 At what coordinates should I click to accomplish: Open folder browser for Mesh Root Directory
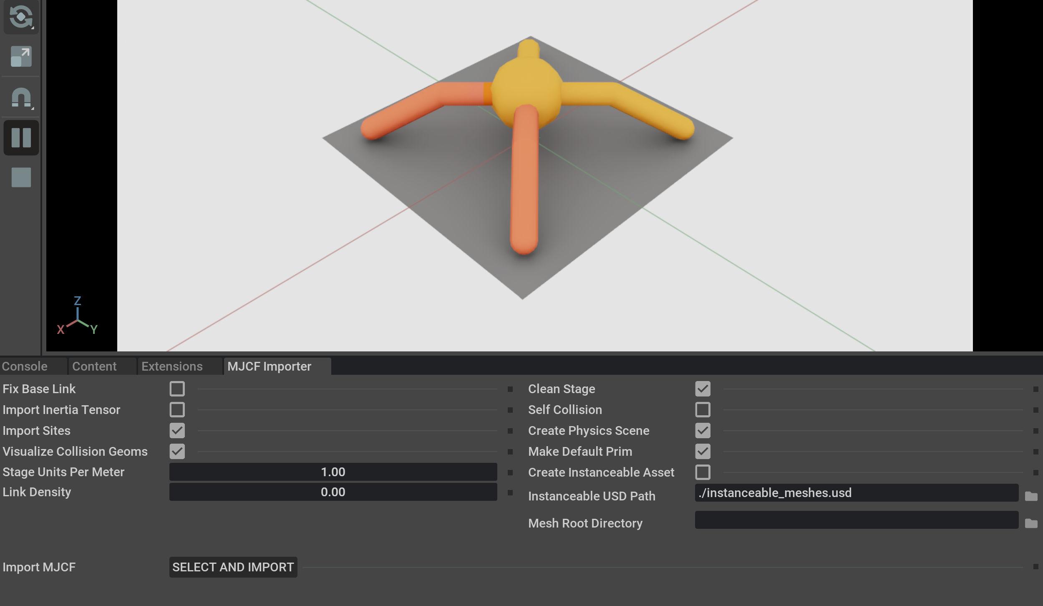coord(1031,523)
